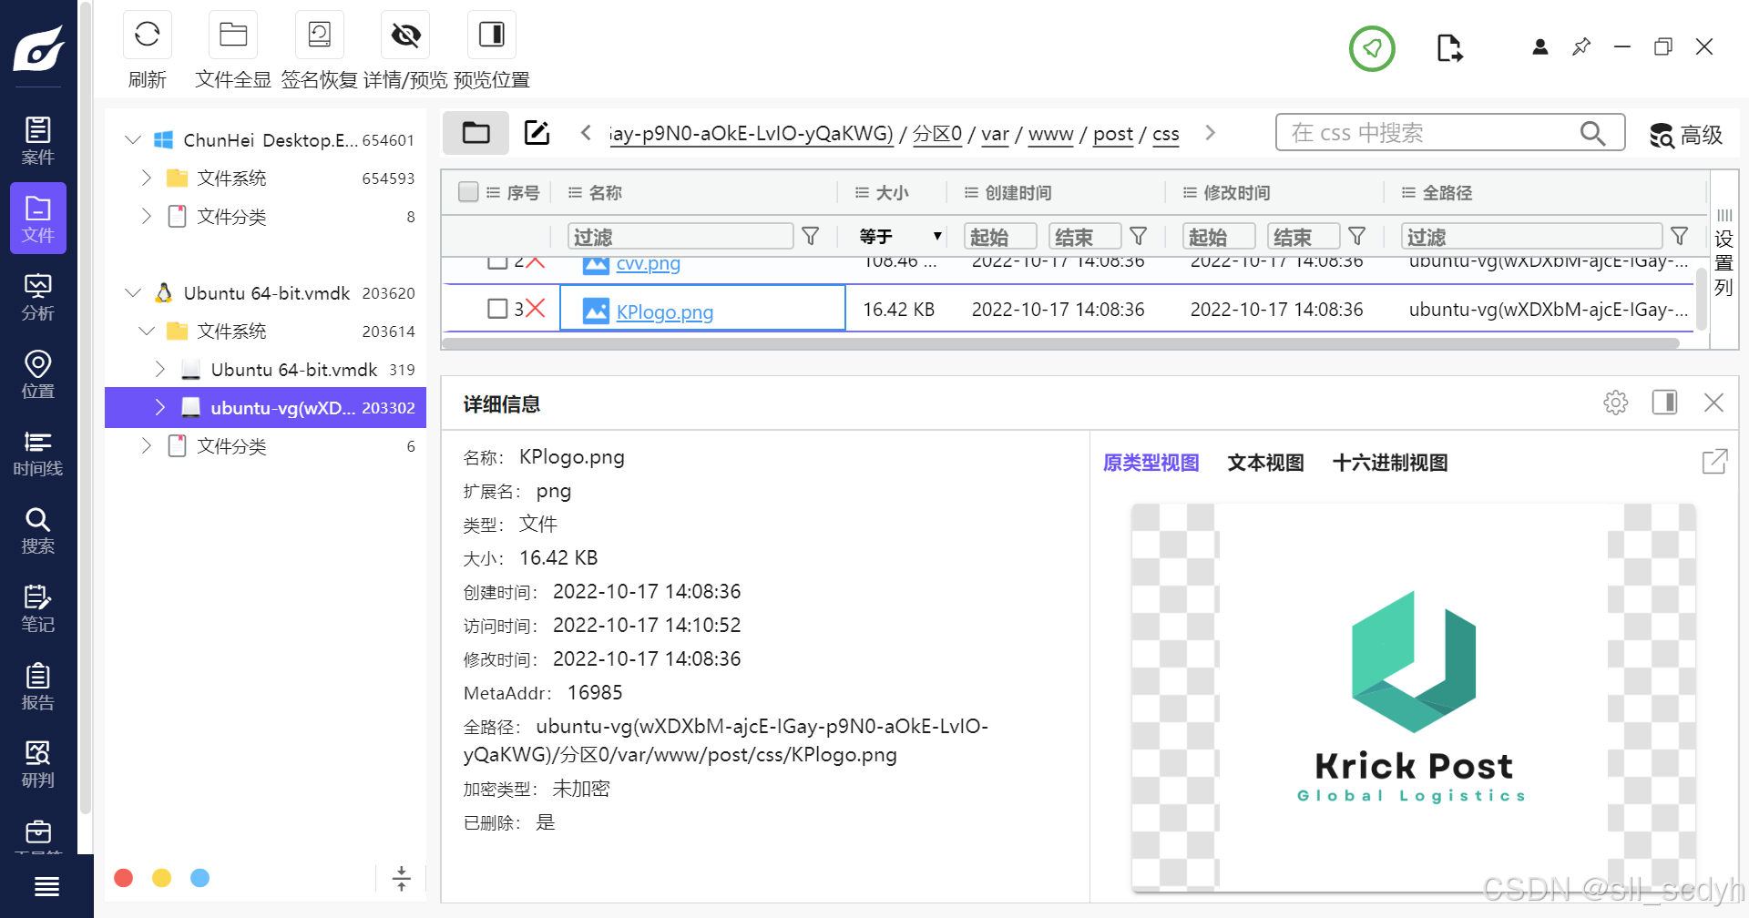Screen dimensions: 1749x918
Task: Go to var in breadcrumb path
Action: 995,134
